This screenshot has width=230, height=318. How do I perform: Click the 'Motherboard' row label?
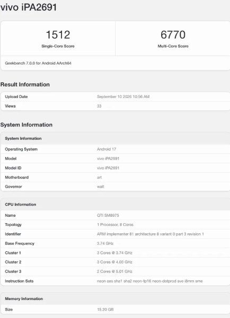[x=17, y=177]
